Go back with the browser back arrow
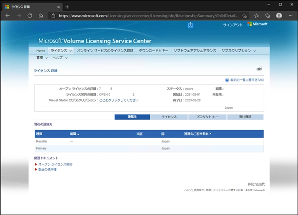 pos(7,16)
